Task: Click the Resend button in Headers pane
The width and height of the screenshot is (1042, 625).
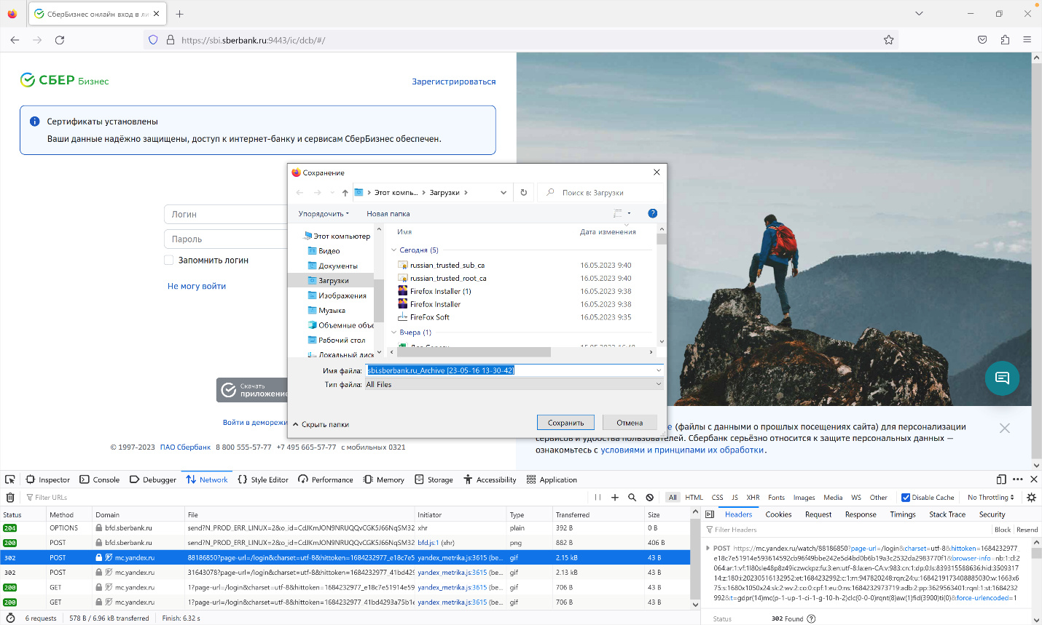Action: pyautogui.click(x=1027, y=530)
